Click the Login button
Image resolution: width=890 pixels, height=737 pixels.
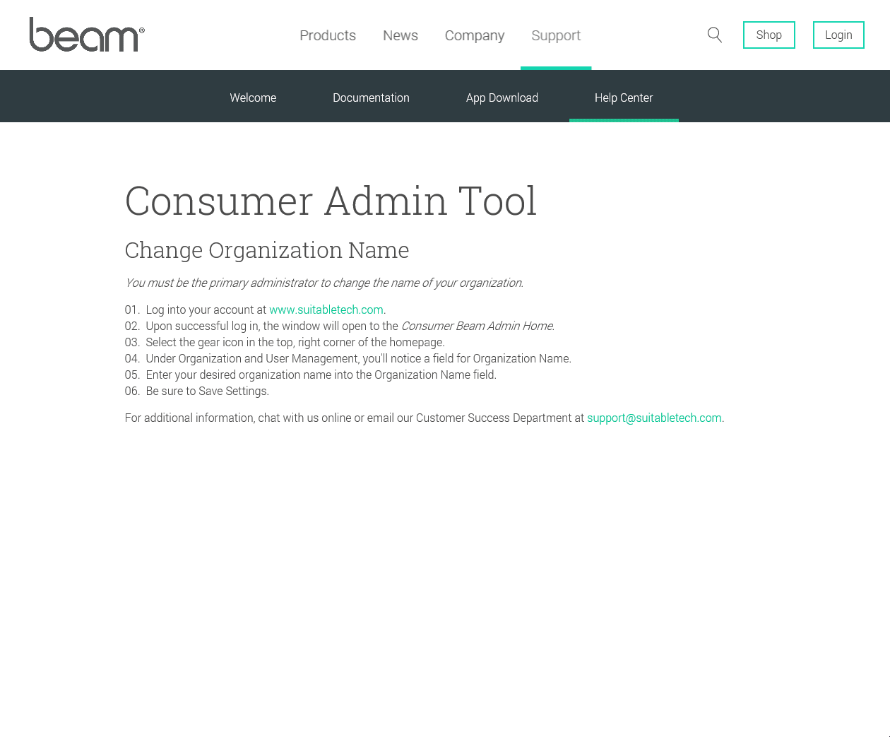coord(838,35)
